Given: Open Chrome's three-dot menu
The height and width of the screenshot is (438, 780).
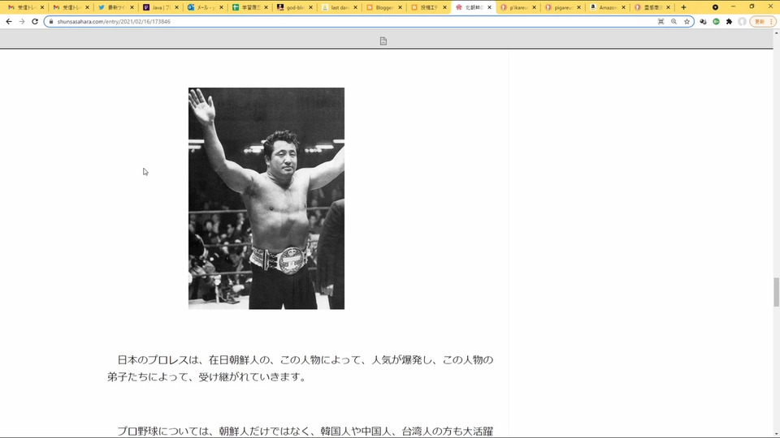Looking at the screenshot, I should (772, 21).
